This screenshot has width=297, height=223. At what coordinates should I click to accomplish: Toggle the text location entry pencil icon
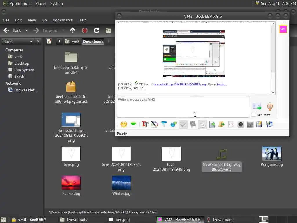click(49, 41)
